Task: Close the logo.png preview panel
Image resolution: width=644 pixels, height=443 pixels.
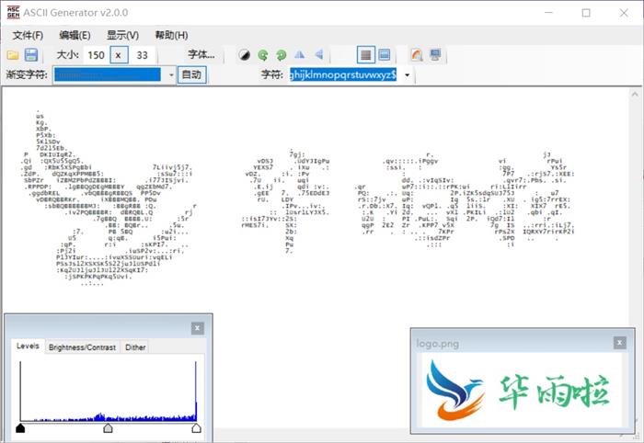Action: point(620,343)
